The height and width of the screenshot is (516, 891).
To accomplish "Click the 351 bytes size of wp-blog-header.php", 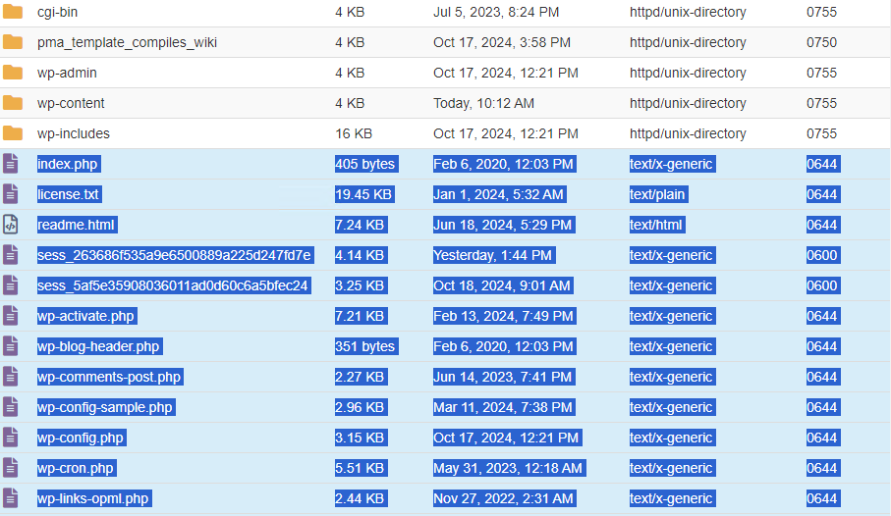I will pyautogui.click(x=365, y=346).
